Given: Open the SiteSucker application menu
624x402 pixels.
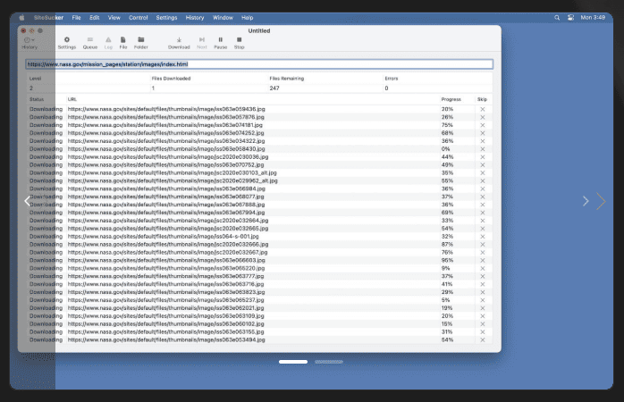Looking at the screenshot, I should pos(48,18).
